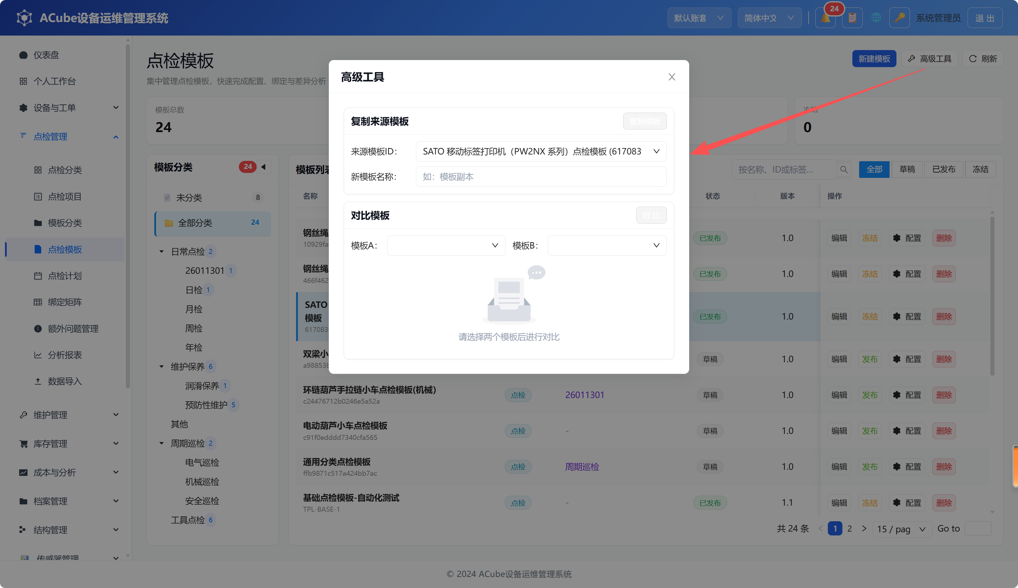
Task: Open the 模板B dropdown
Action: coord(607,245)
